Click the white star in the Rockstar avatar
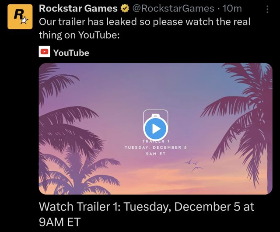Viewport: 280px width, 232px height. (24, 21)
